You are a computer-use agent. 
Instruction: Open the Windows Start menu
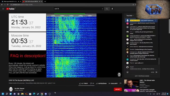[x=3, y=94]
